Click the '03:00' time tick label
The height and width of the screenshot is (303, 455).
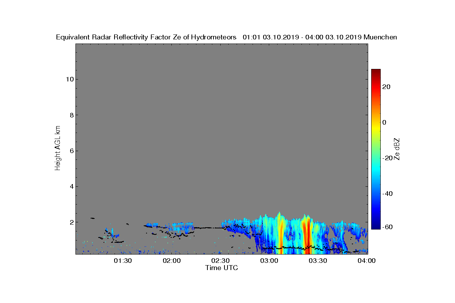coord(270,261)
